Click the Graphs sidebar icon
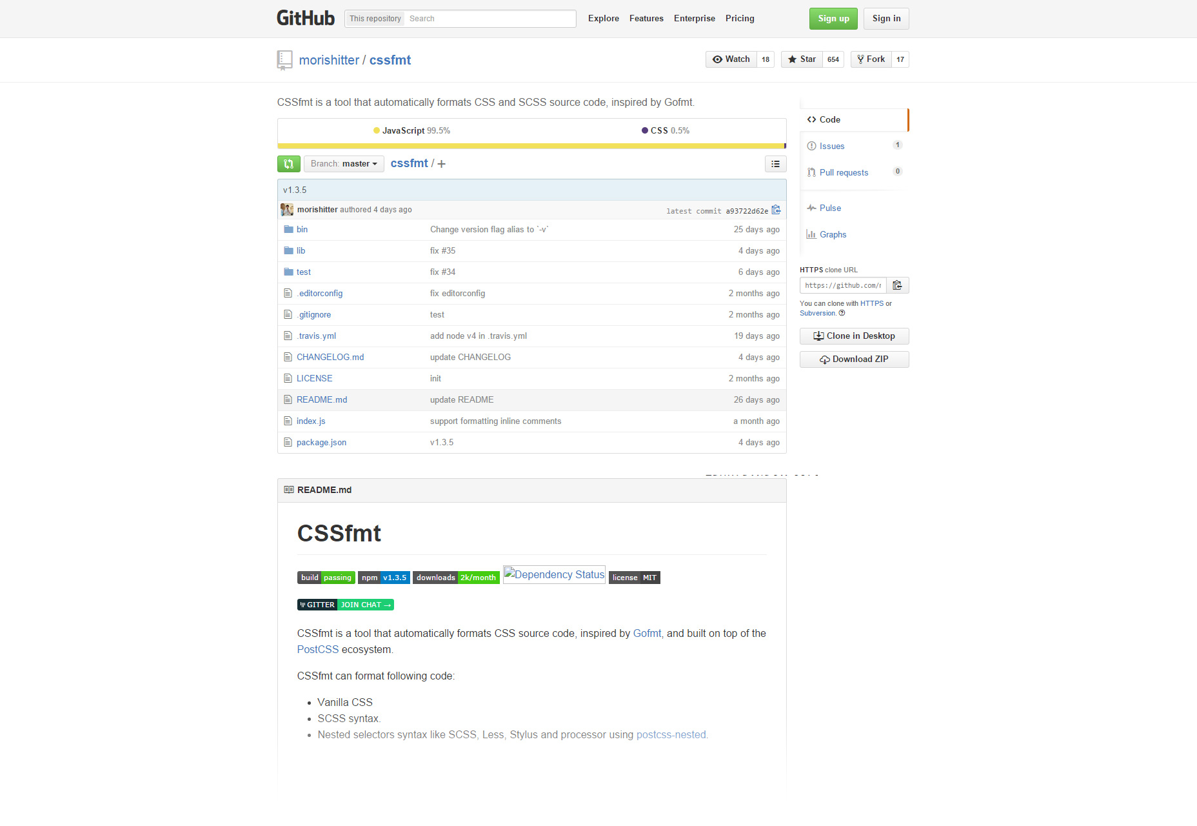This screenshot has height=826, width=1197. coord(811,234)
